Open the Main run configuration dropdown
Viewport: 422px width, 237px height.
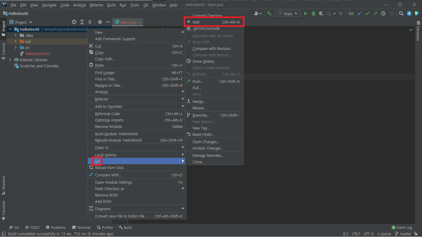(x=288, y=13)
